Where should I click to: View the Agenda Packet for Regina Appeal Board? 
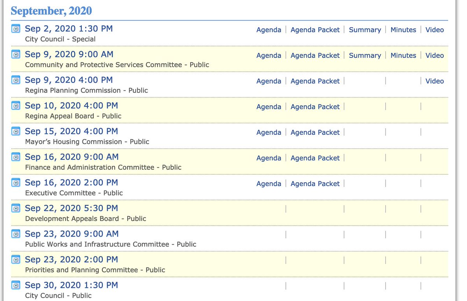(x=315, y=106)
